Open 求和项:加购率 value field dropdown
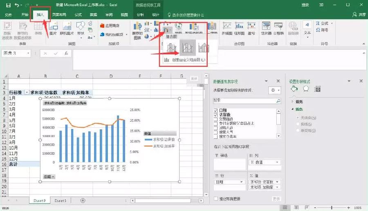The height and width of the screenshot is (211, 368). pyautogui.click(x=277, y=187)
